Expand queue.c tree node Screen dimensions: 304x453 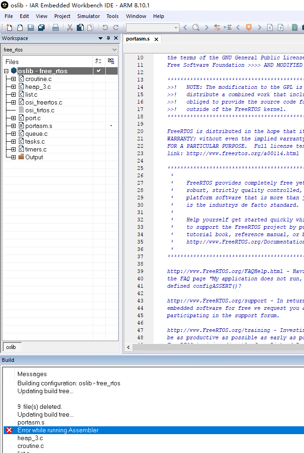pos(14,134)
